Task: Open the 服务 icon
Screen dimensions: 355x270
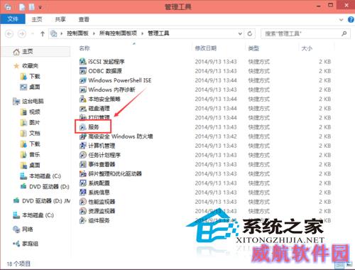Action: click(x=82, y=127)
